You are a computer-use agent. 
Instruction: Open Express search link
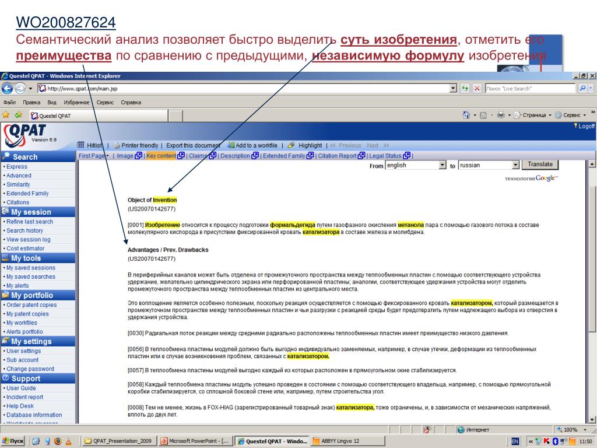(17, 166)
